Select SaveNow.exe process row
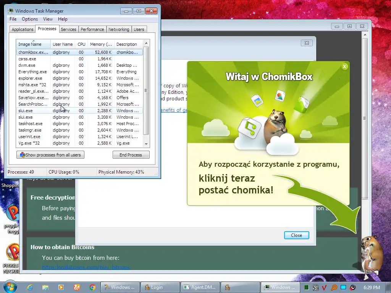Viewport: 391px width, 293px height. tap(79, 98)
